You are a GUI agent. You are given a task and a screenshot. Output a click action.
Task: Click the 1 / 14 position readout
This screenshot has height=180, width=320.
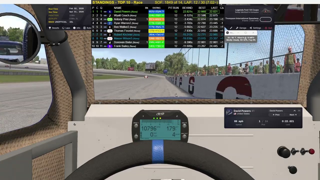point(263,121)
